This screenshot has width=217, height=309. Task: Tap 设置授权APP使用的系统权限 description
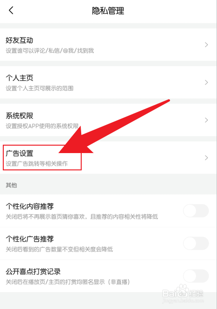pyautogui.click(x=42, y=126)
